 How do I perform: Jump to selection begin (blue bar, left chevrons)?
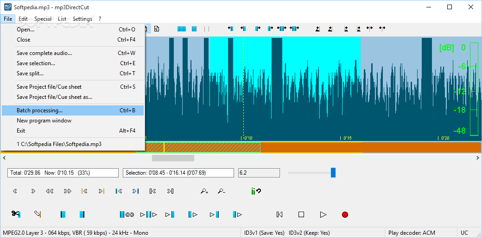tap(119, 191)
